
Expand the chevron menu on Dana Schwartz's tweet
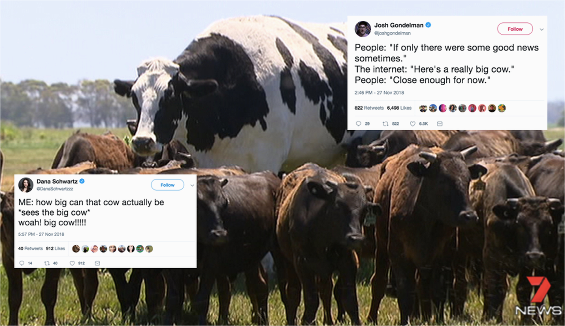click(x=192, y=185)
